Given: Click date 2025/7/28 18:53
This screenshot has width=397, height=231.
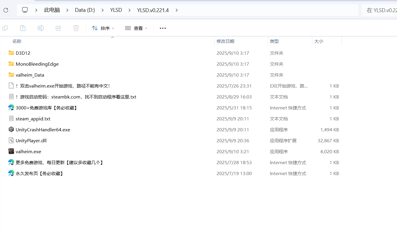Looking at the screenshot, I should click(x=234, y=162).
